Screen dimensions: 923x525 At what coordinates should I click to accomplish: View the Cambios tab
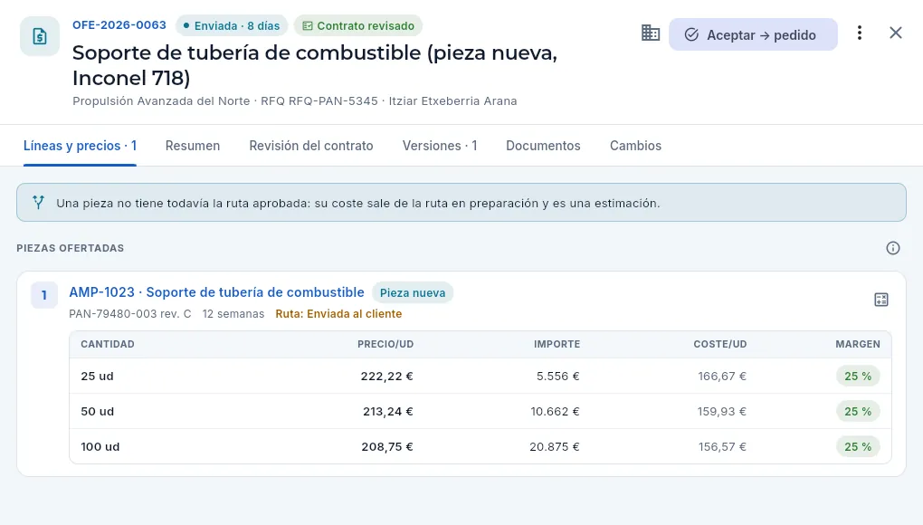click(x=636, y=146)
